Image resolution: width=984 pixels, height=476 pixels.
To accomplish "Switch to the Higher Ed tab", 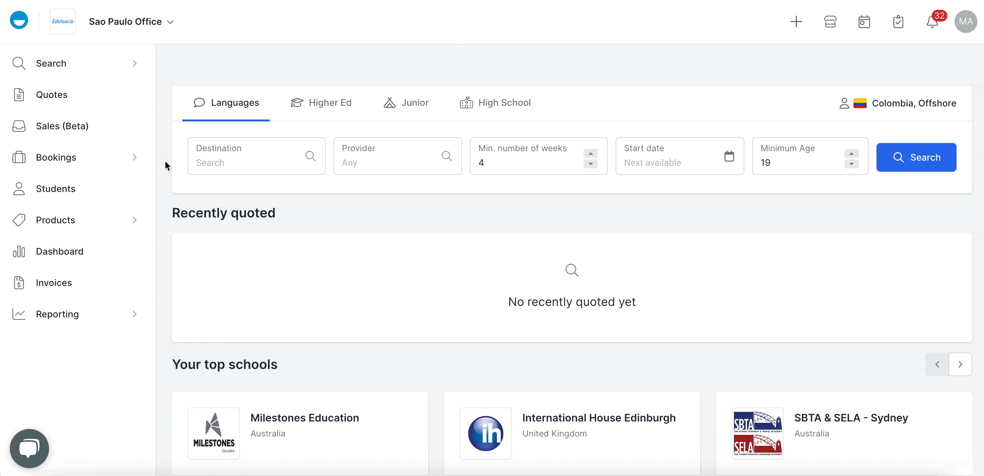I will point(321,102).
